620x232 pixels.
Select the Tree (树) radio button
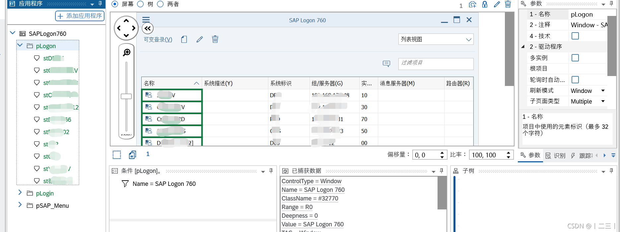(x=140, y=4)
